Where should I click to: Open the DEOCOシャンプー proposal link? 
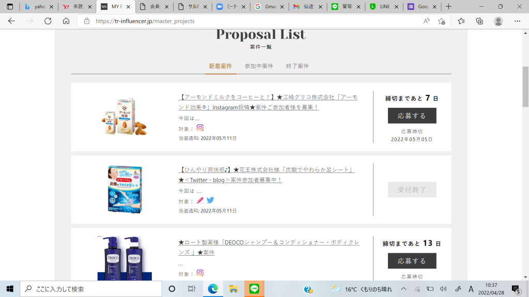click(269, 247)
